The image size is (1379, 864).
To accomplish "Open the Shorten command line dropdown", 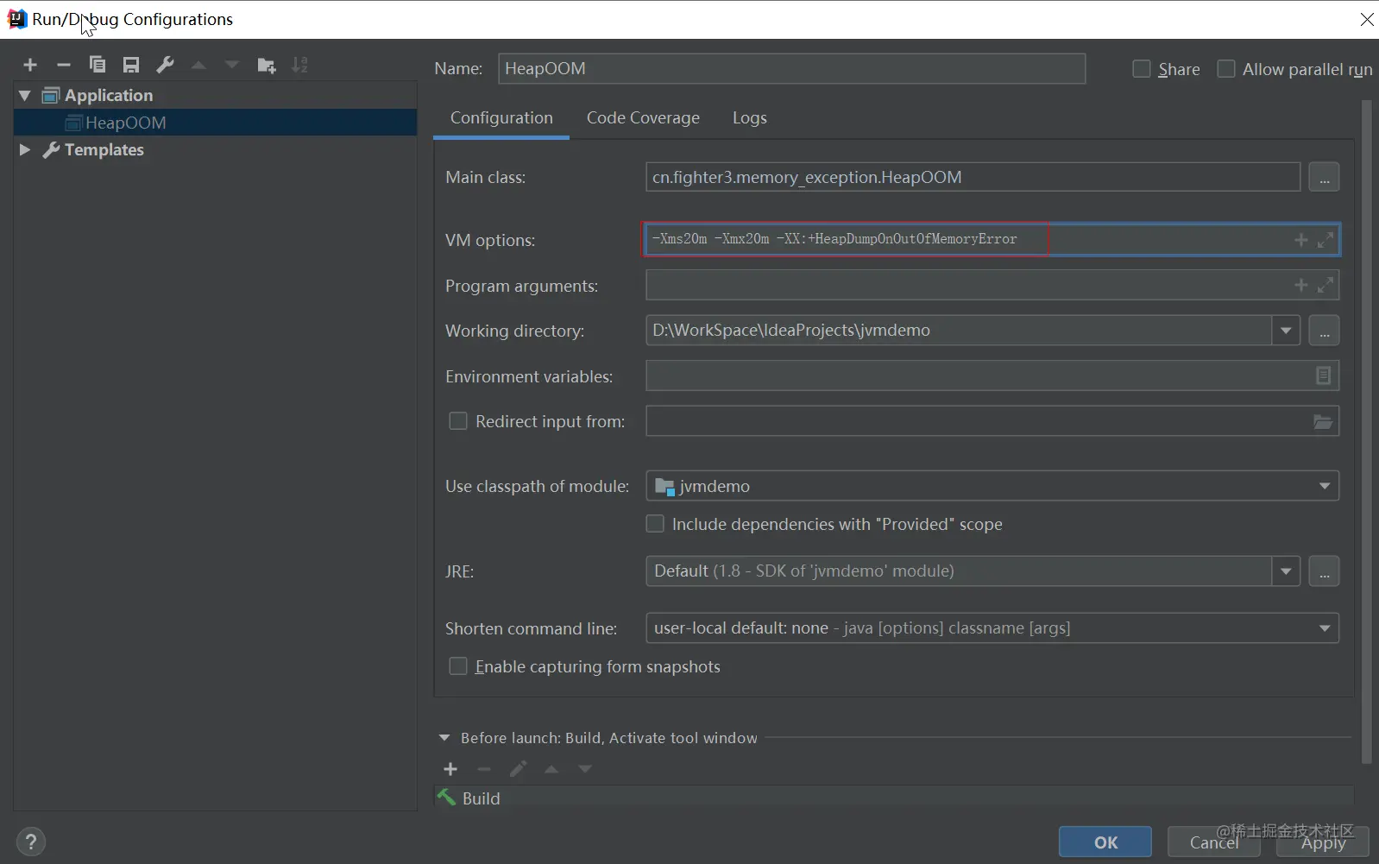I will 992,628.
